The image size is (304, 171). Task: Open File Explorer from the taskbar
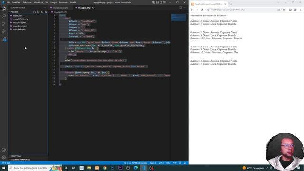pyautogui.click(x=89, y=168)
